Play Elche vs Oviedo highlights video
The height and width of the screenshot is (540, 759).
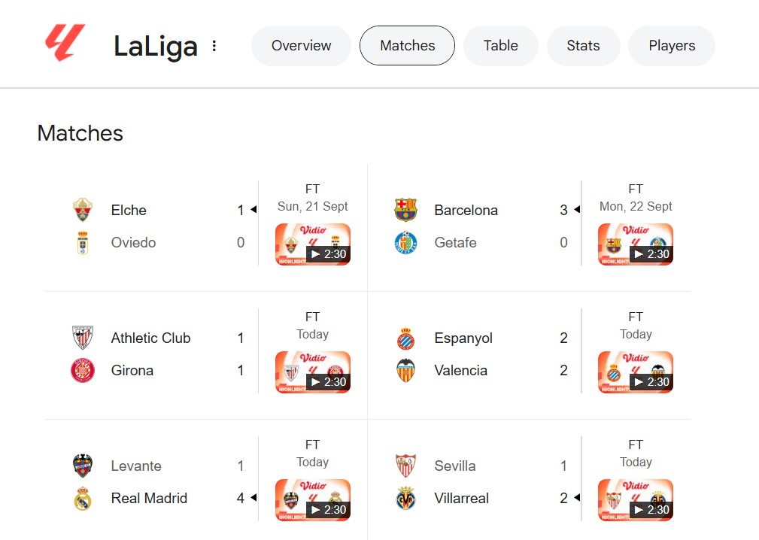pyautogui.click(x=312, y=244)
